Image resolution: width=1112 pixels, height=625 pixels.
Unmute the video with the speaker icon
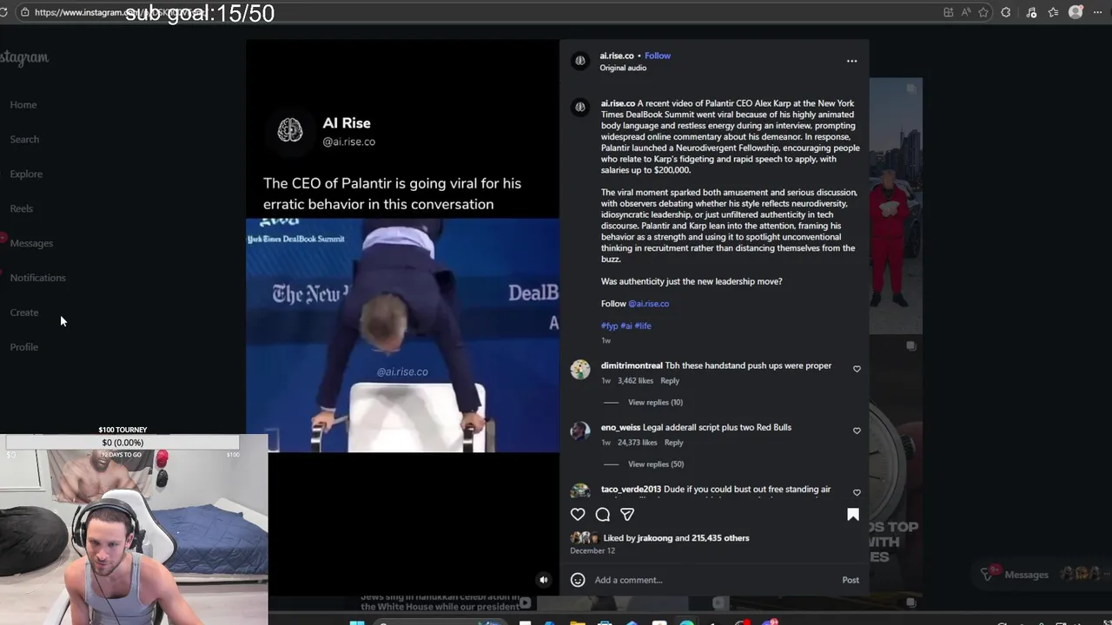tap(544, 580)
